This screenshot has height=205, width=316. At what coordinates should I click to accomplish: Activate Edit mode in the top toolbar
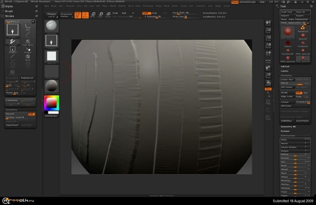point(78,15)
